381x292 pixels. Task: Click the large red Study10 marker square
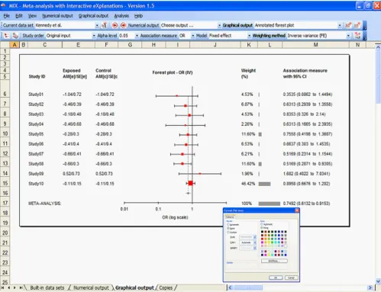click(190, 183)
